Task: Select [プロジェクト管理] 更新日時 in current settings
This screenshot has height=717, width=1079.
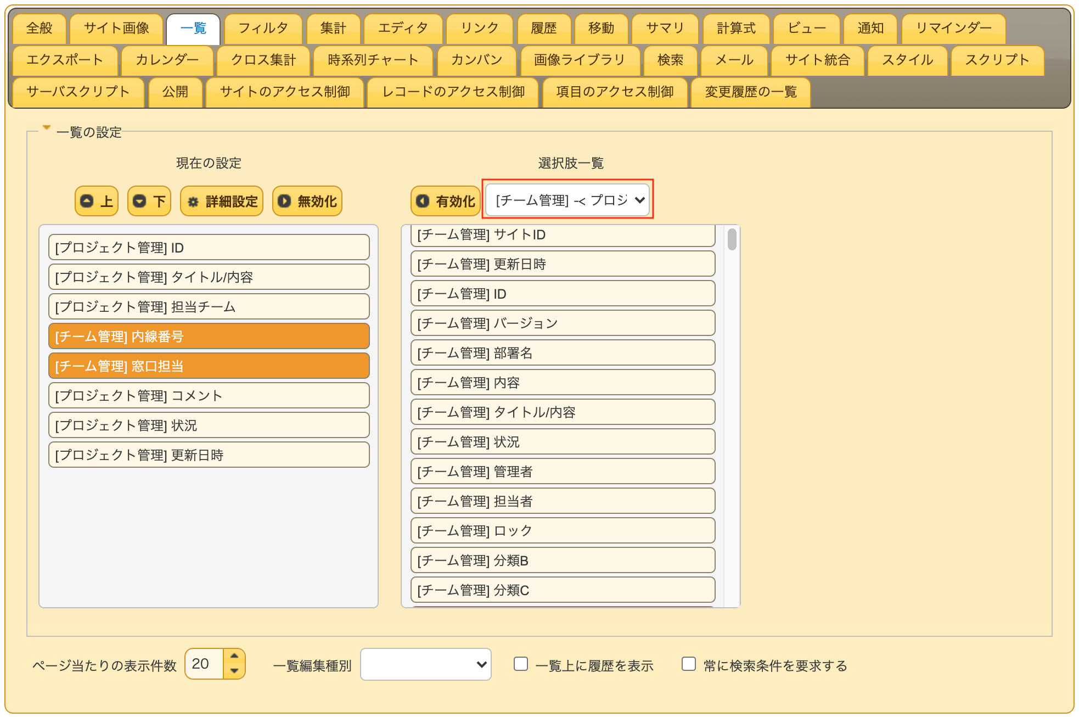Action: point(209,455)
